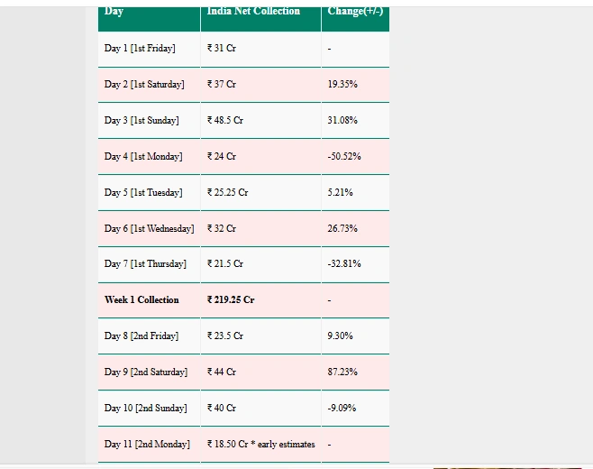Click the Day 11 [2nd Monday] label
The width and height of the screenshot is (593, 469).
(147, 444)
